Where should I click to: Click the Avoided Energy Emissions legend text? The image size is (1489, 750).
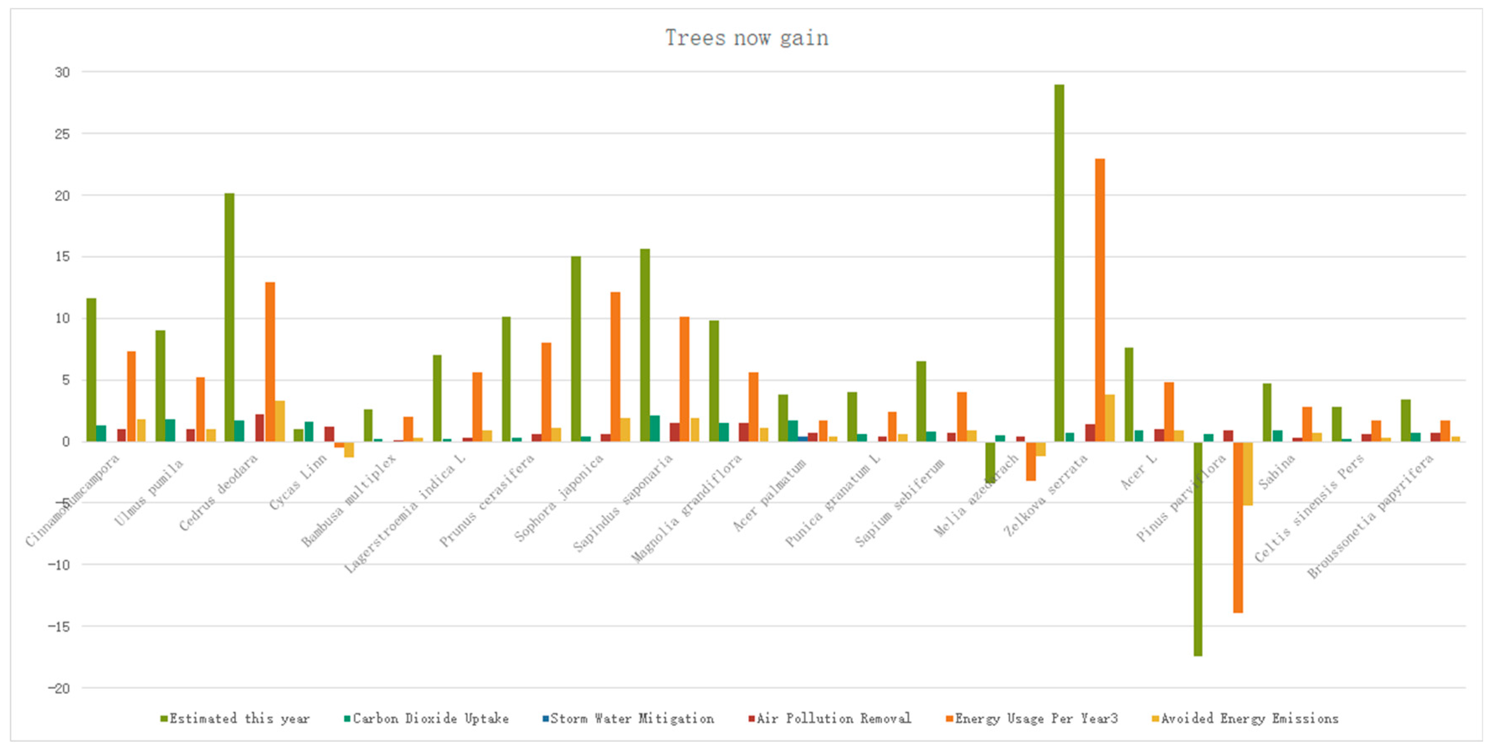(1250, 719)
